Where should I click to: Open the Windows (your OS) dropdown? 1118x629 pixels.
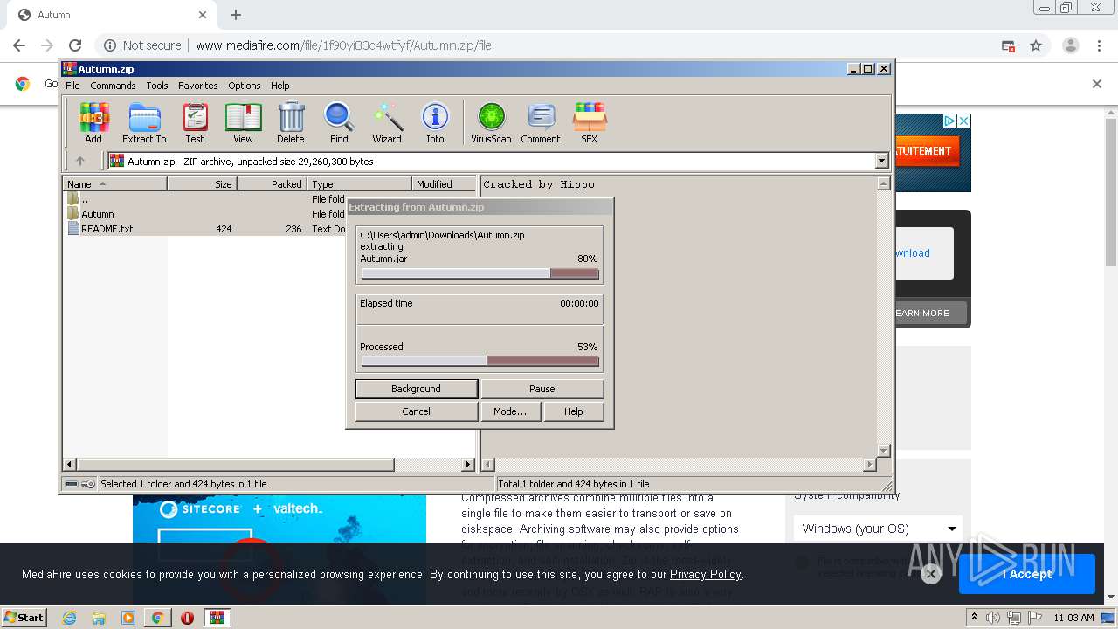click(x=878, y=529)
